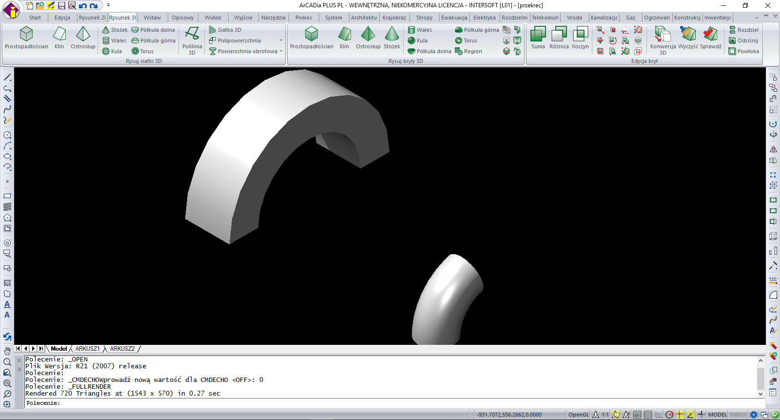Undo the last action
Screen dimensions: 780x420
point(83,5)
